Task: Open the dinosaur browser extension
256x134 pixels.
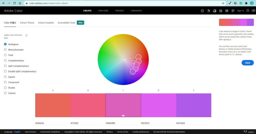Action: tap(230, 3)
